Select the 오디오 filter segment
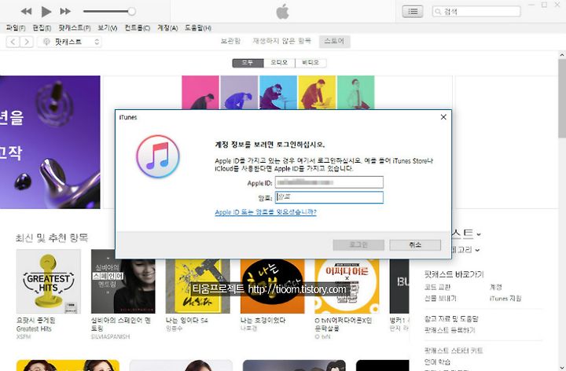The height and width of the screenshot is (371, 566). (x=279, y=63)
